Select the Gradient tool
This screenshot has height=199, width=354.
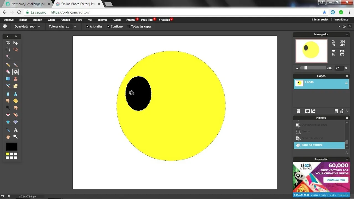(x=8, y=79)
